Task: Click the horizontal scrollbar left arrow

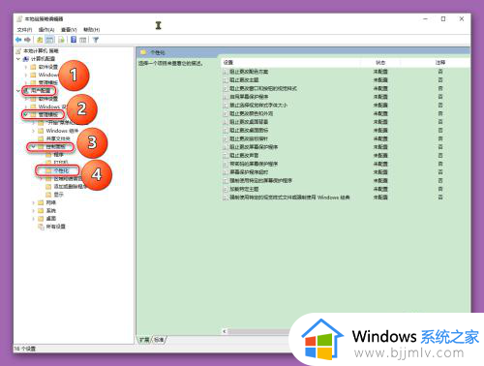Action: point(225,331)
